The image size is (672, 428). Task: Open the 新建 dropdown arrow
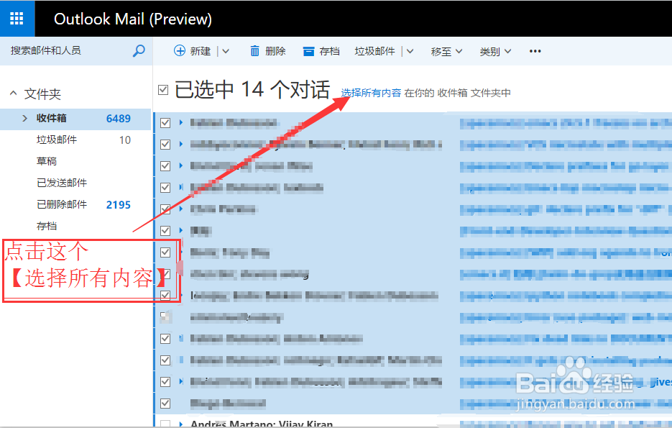pos(226,52)
